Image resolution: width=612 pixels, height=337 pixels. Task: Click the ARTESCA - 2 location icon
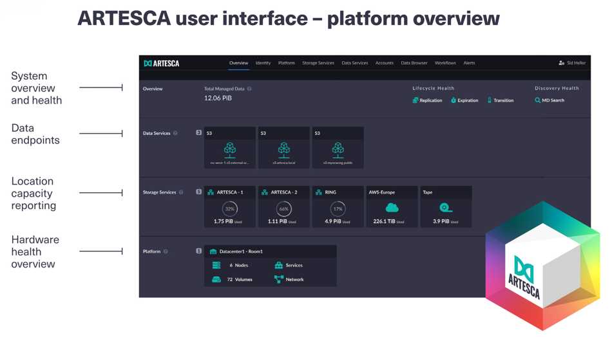click(x=265, y=192)
